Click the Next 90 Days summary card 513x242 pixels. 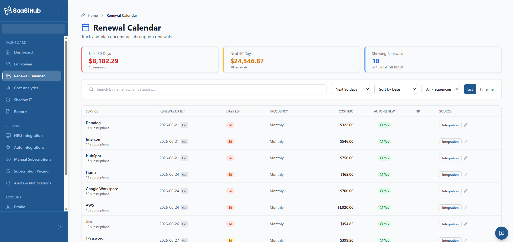tap(291, 59)
